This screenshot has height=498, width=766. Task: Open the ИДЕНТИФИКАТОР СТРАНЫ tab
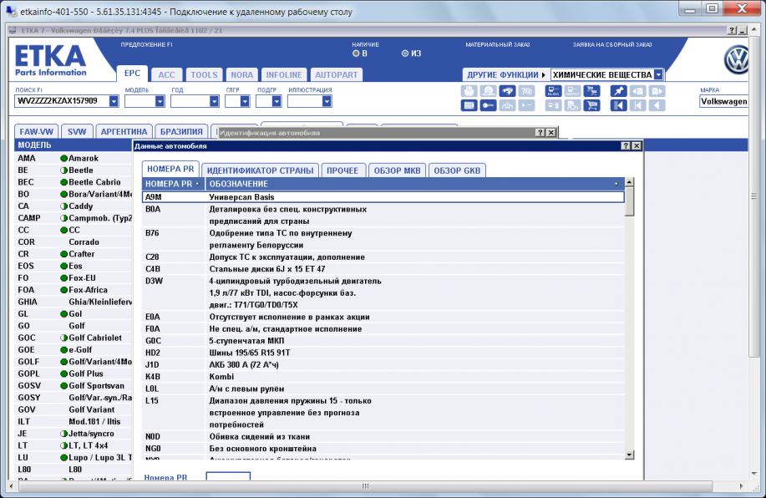260,170
